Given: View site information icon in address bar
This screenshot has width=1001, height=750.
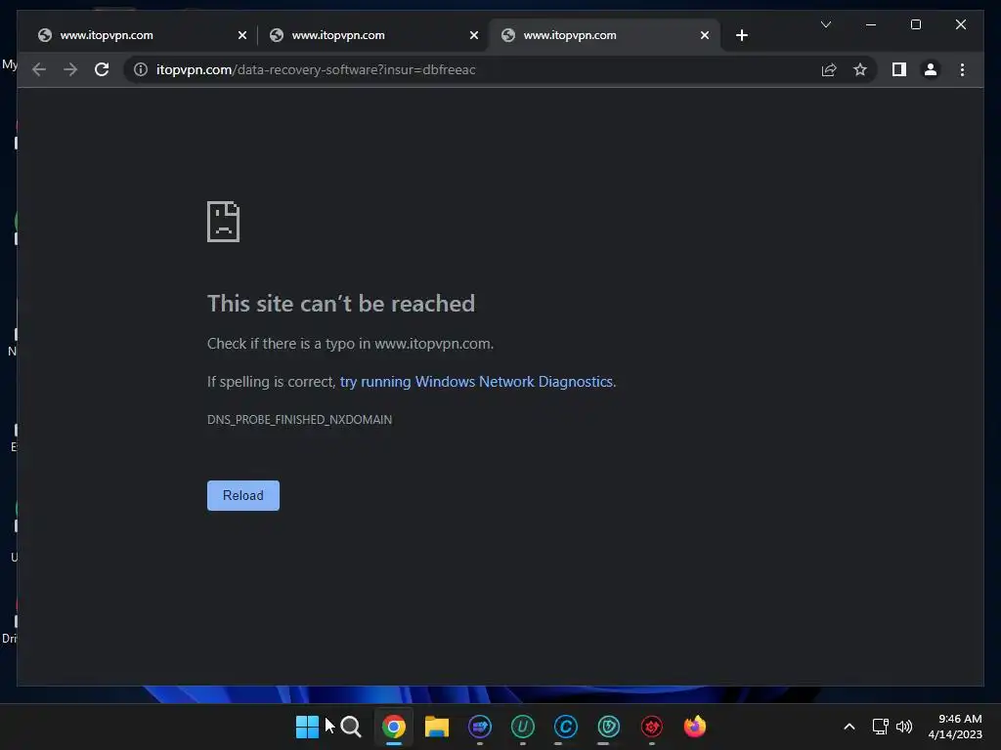Looking at the screenshot, I should click(141, 69).
